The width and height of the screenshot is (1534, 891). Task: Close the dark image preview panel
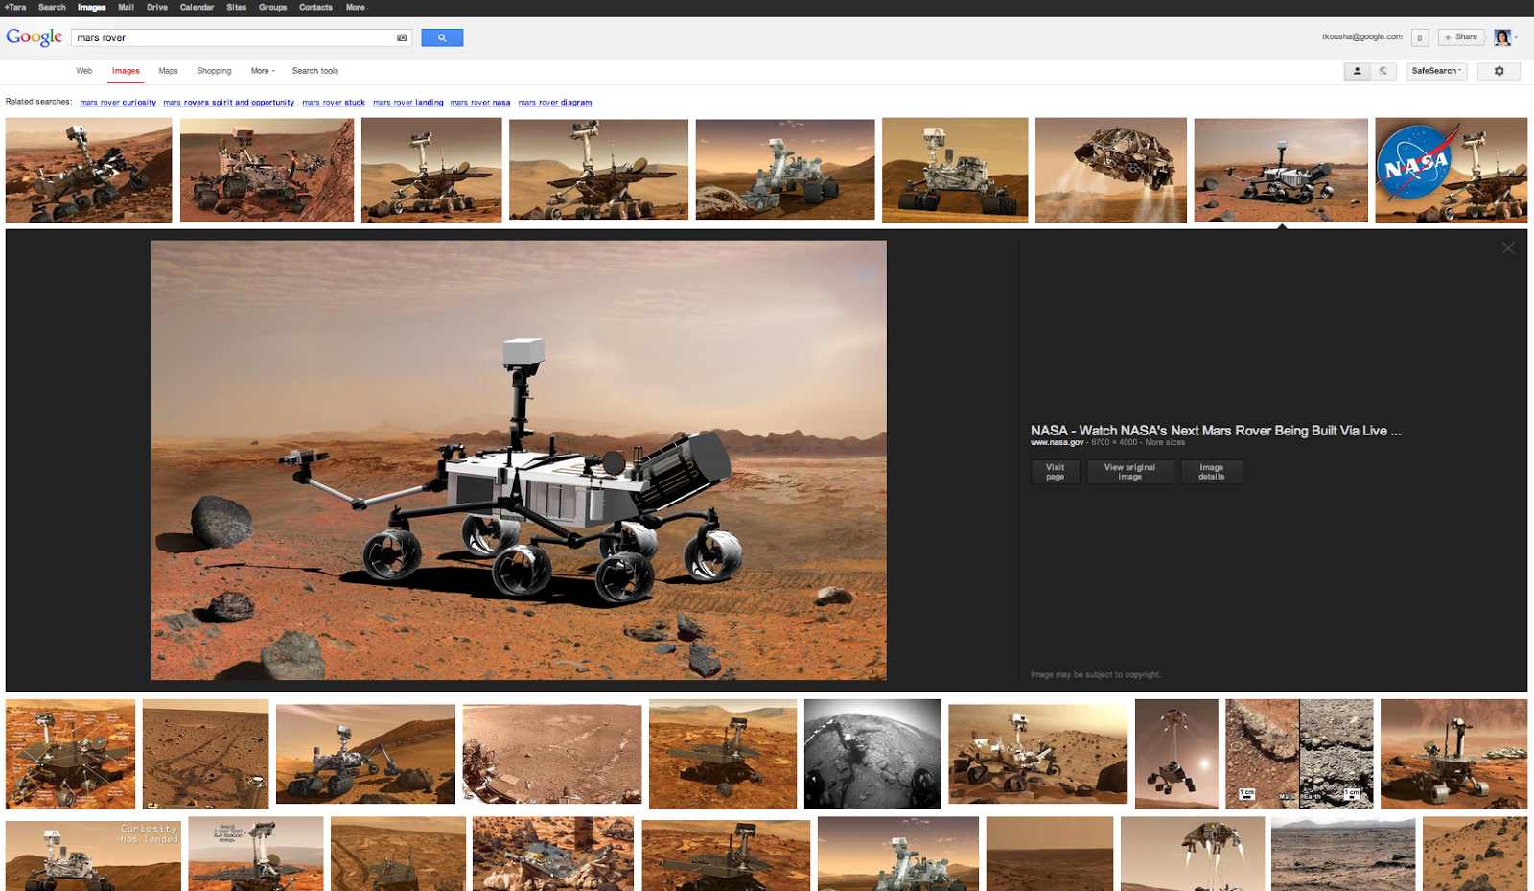[1508, 248]
